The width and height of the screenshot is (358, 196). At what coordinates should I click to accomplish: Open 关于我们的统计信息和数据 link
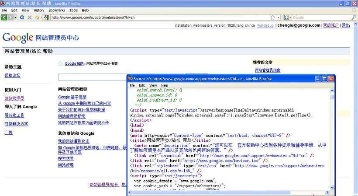click(82, 110)
